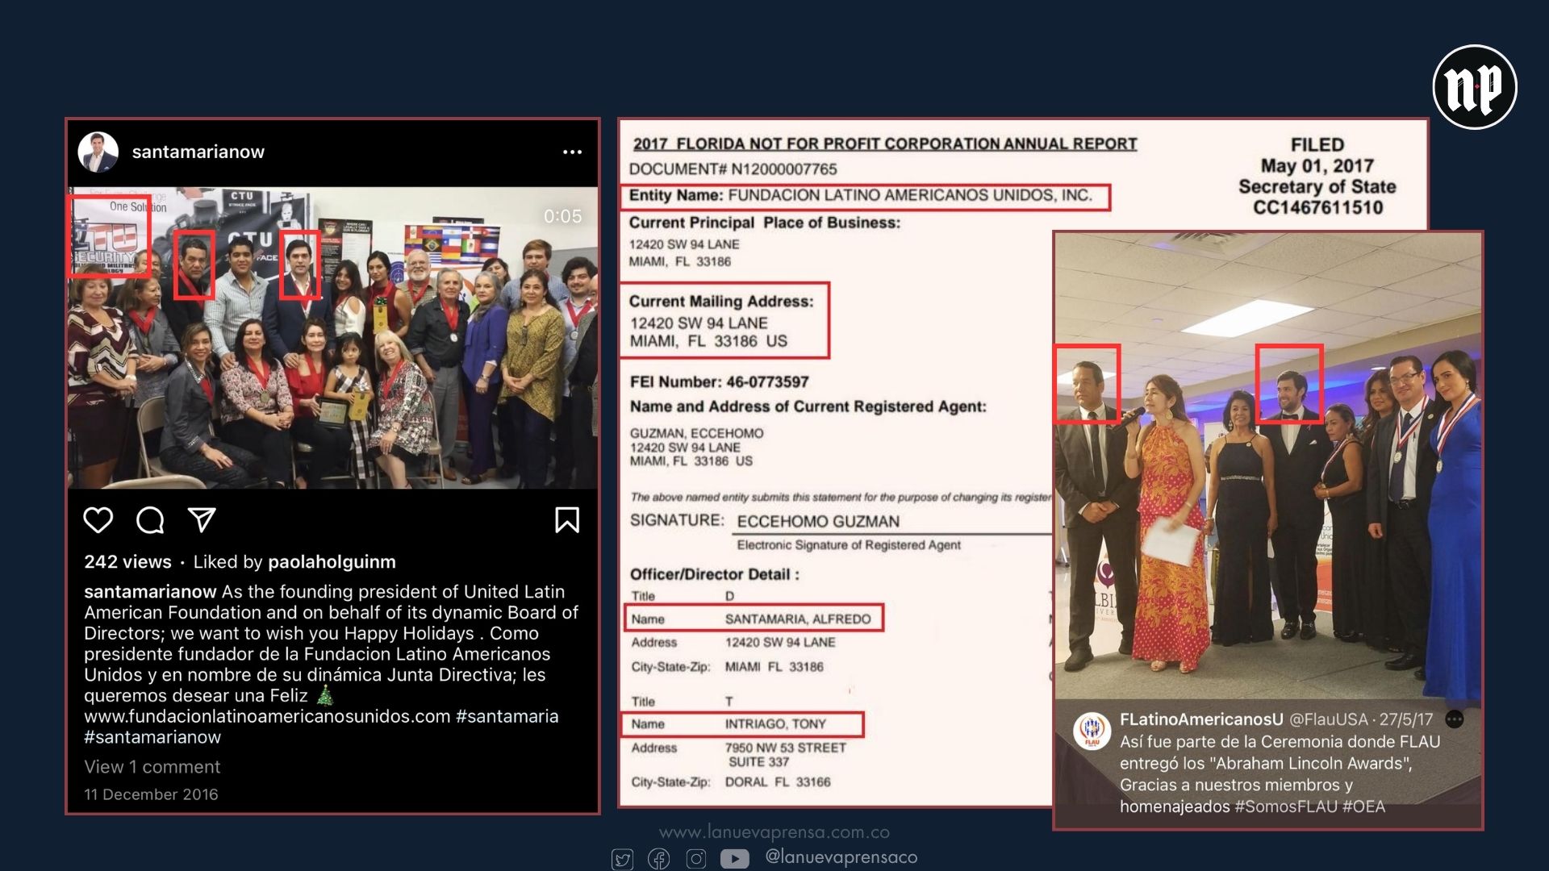This screenshot has height=871, width=1549.
Task: Open the comment bubble icon
Action: click(150, 520)
